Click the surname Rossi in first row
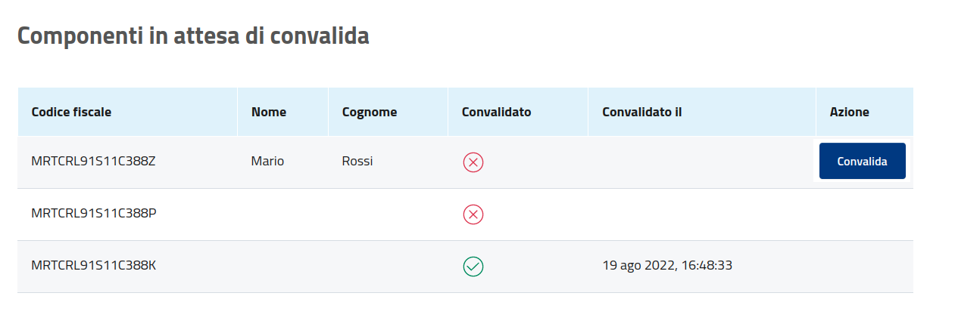955x327 pixels. (x=357, y=161)
